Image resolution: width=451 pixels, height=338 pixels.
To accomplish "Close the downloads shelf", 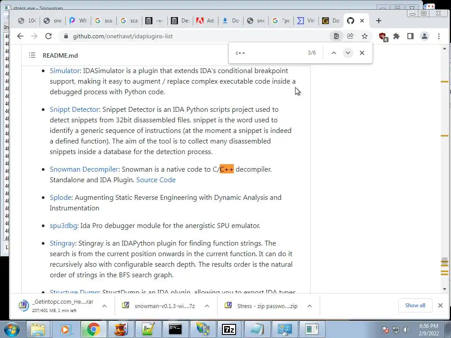I will click(x=440, y=305).
